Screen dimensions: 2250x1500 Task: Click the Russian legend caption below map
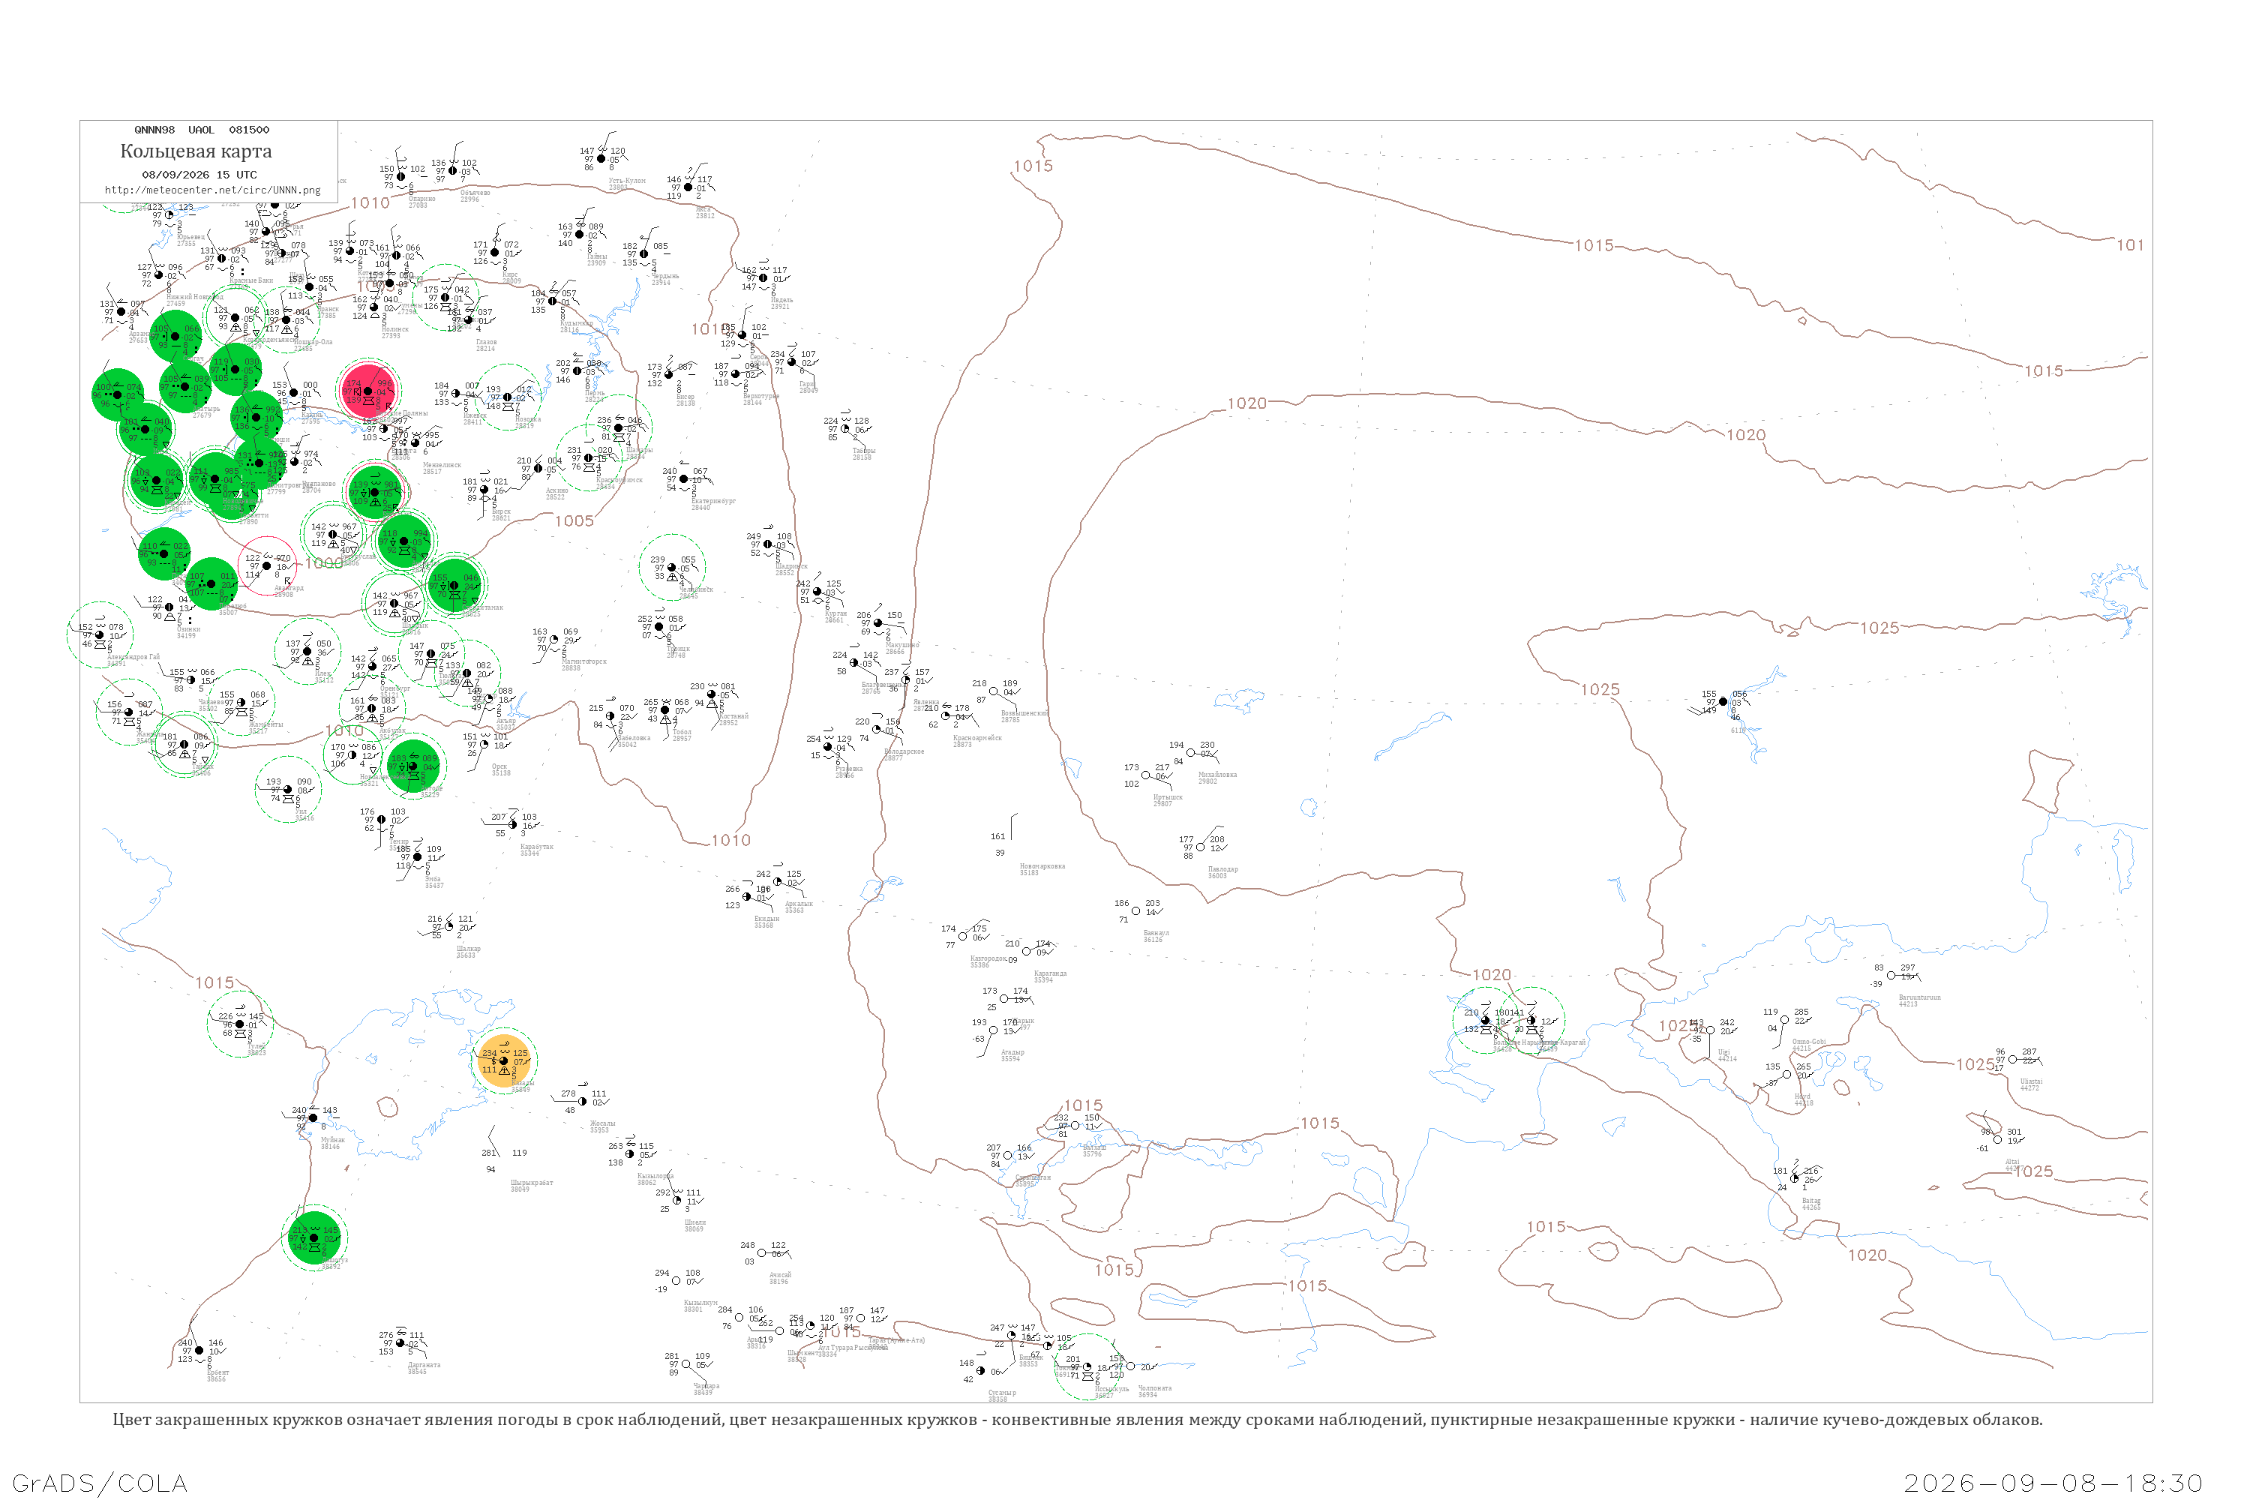click(x=1077, y=1419)
